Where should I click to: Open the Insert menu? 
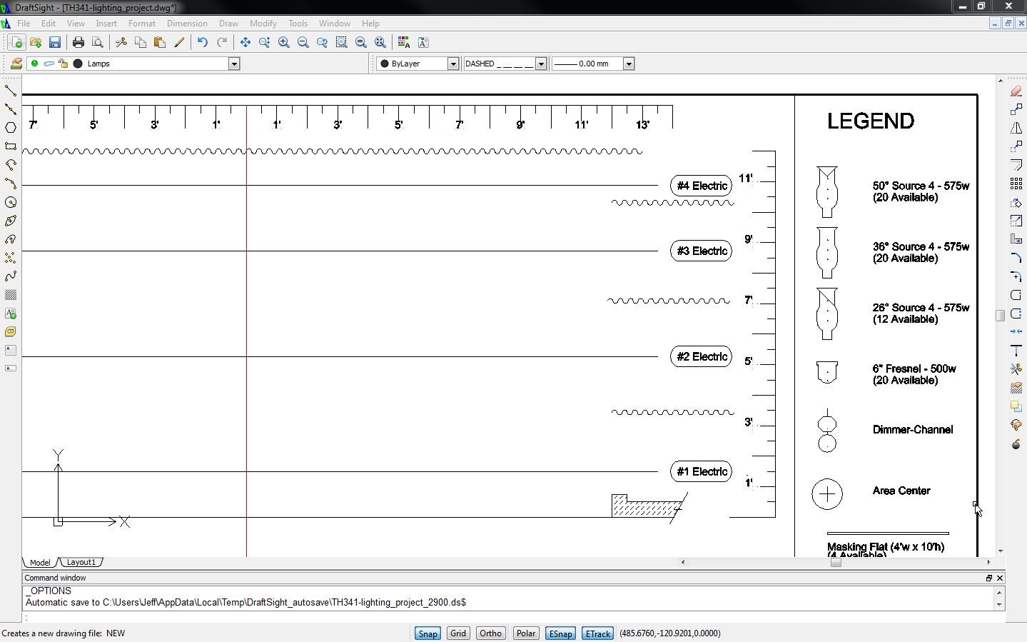[106, 24]
